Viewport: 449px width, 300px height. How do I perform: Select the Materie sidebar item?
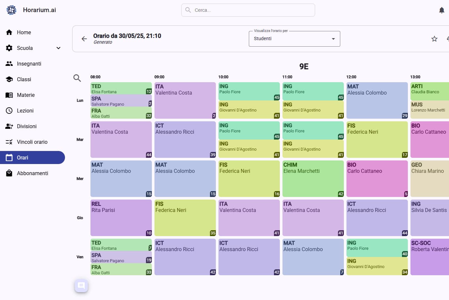25,95
